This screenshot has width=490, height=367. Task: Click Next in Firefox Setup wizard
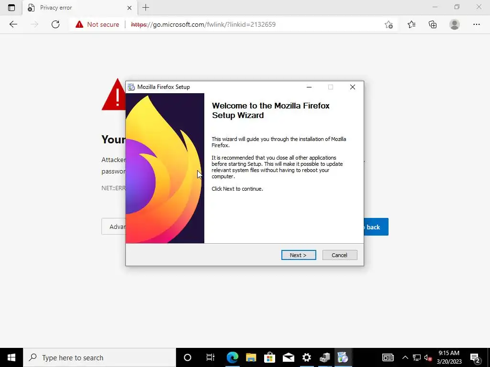tap(299, 255)
